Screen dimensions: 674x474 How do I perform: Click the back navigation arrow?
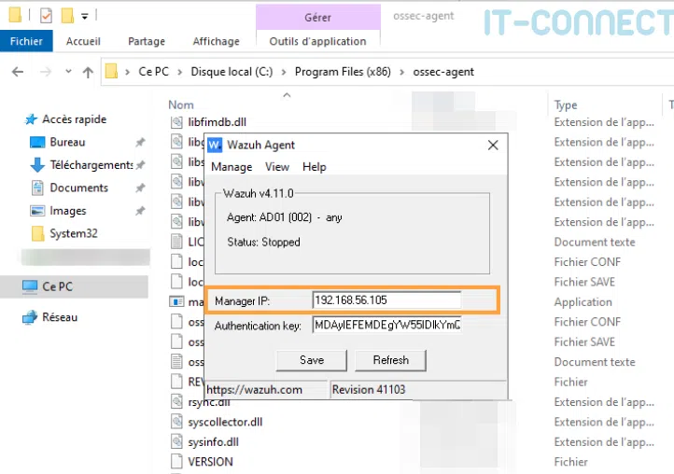coord(18,72)
